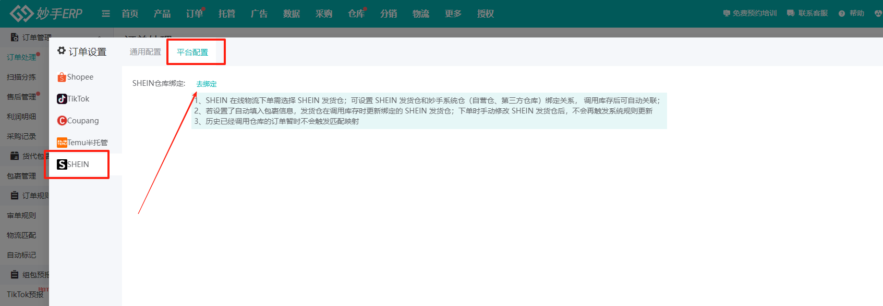Click the TikTok logo icon
This screenshot has height=306, width=883.
pyautogui.click(x=62, y=99)
